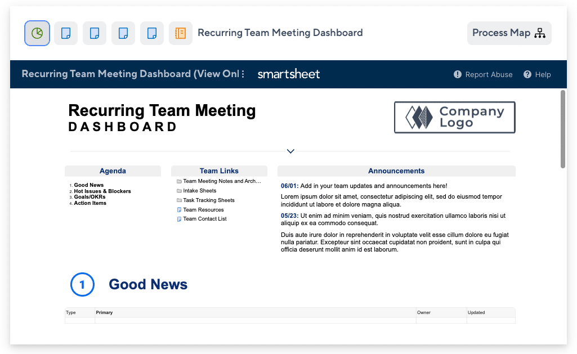
Task: Open the Task Tracking Sheets link
Action: coord(209,200)
